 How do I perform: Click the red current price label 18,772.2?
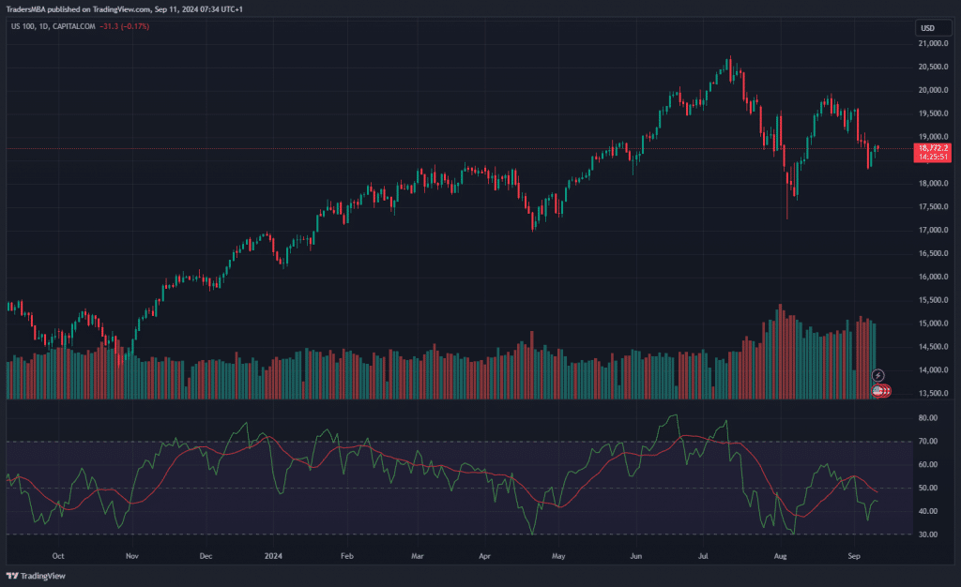[x=933, y=148]
